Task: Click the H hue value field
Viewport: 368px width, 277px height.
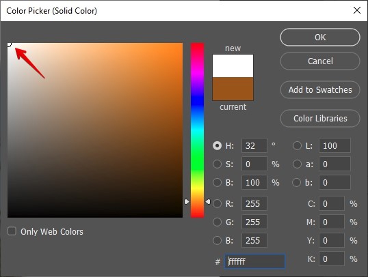Action: 254,145
